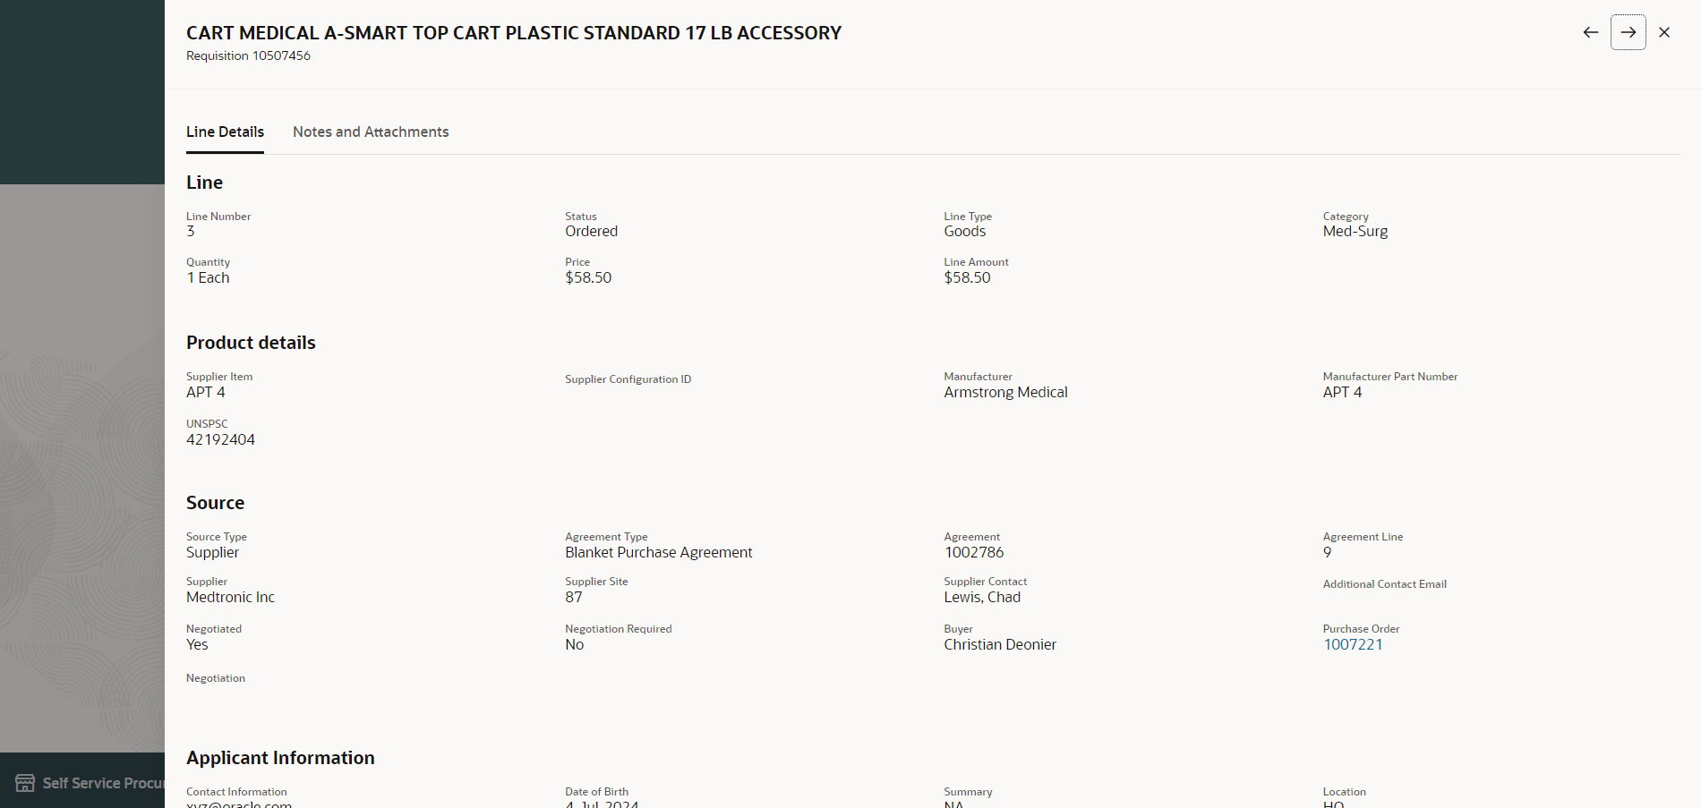The width and height of the screenshot is (1701, 808).
Task: Open Purchase Order 1007221 link
Action: tap(1353, 644)
